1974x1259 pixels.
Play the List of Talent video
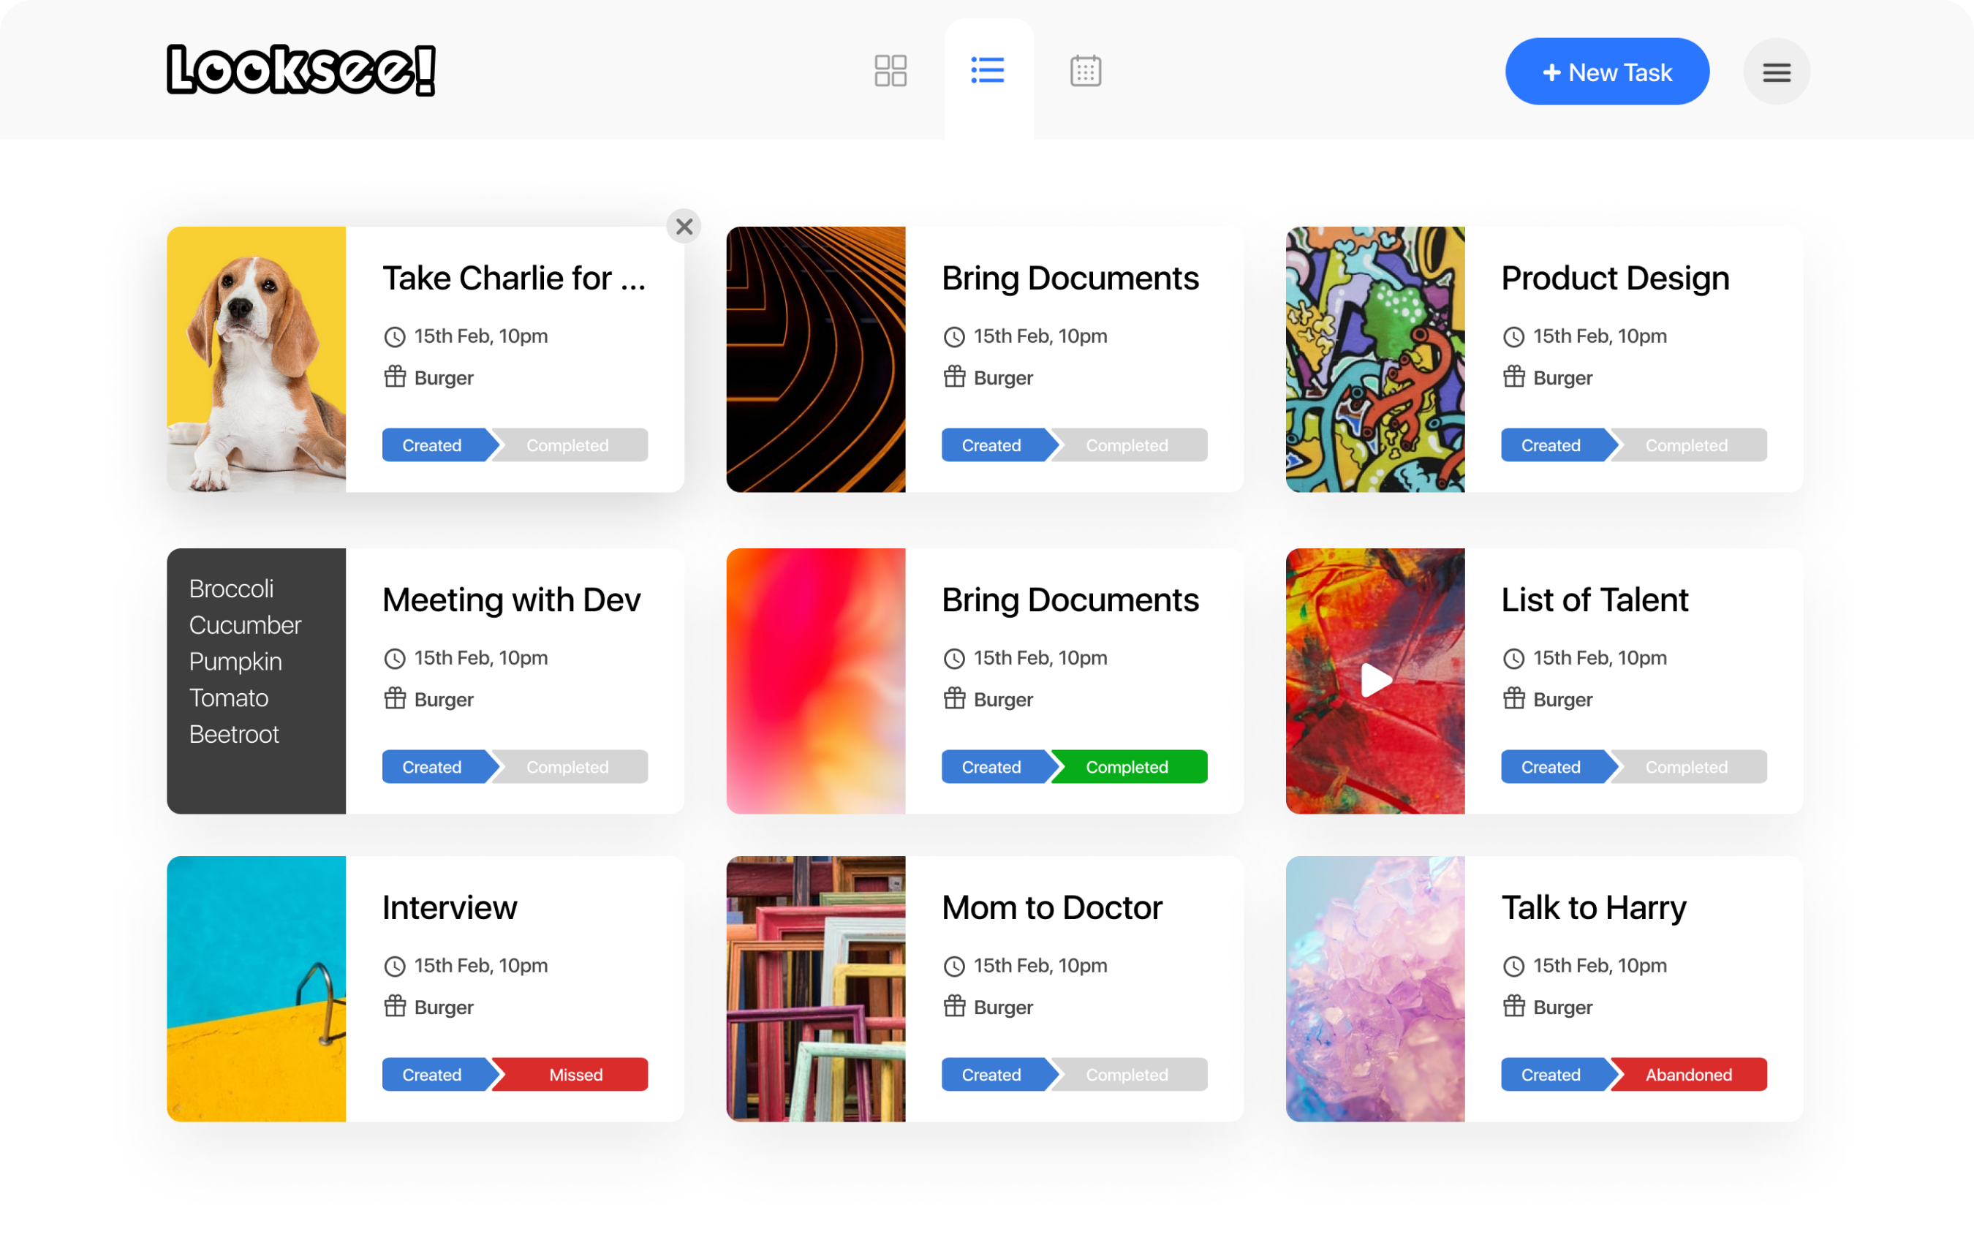pyautogui.click(x=1374, y=681)
